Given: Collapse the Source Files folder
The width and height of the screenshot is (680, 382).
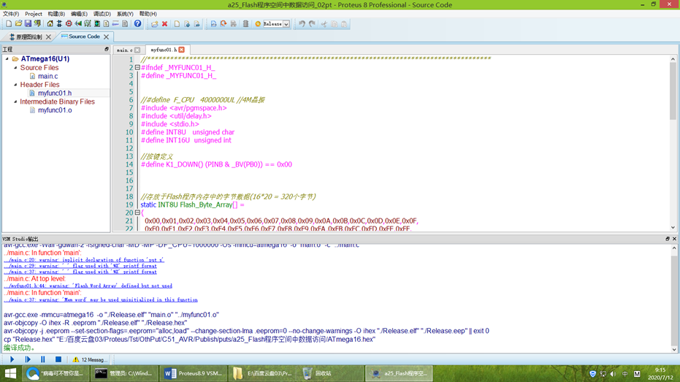Looking at the screenshot, I should coord(15,68).
